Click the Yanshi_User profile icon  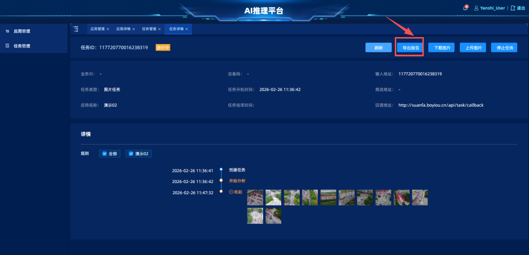(476, 8)
